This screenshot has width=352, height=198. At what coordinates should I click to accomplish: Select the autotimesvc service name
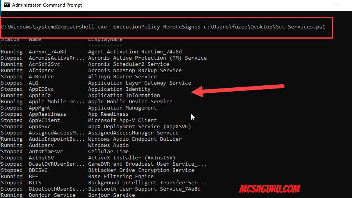click(x=46, y=152)
